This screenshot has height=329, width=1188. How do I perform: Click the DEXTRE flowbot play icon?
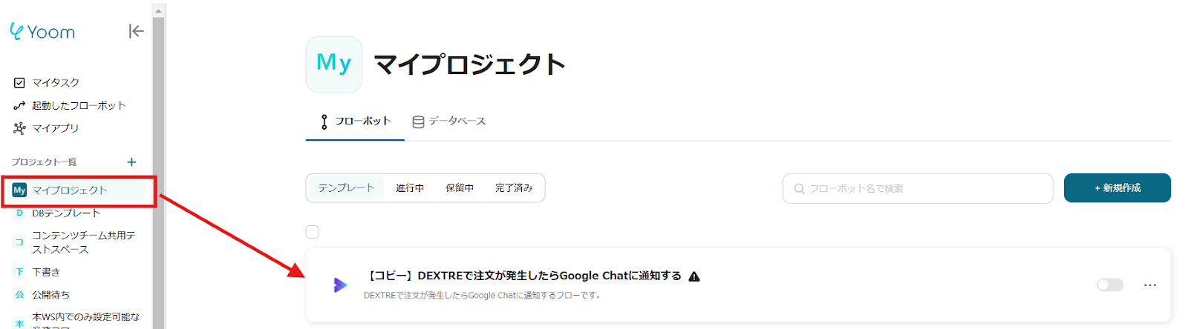pyautogui.click(x=340, y=285)
